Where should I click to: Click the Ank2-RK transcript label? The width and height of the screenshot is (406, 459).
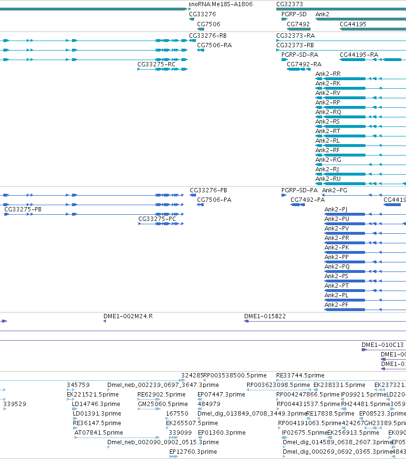(328, 83)
